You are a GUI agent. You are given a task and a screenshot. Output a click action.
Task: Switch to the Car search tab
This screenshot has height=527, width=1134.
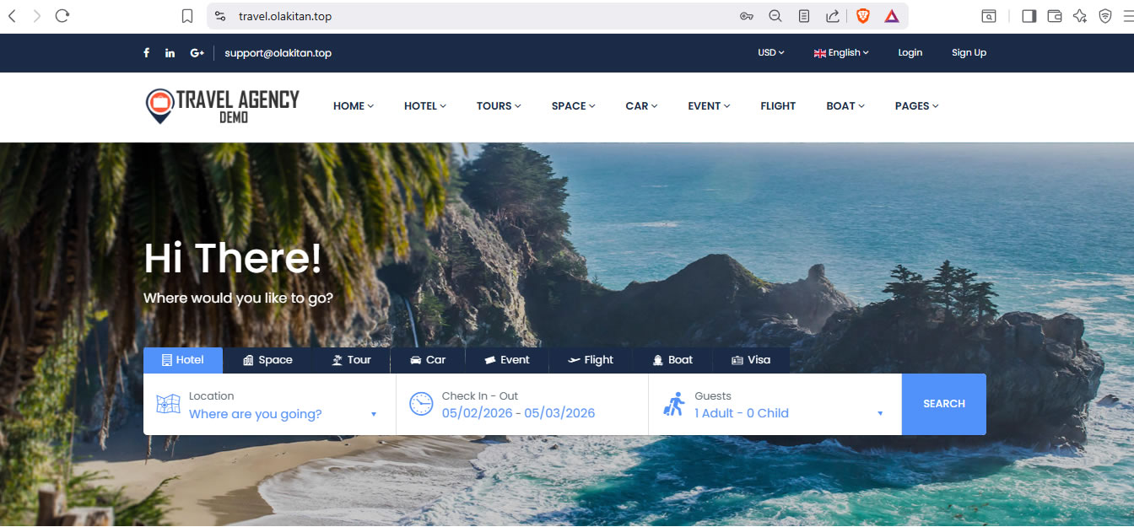pos(428,360)
